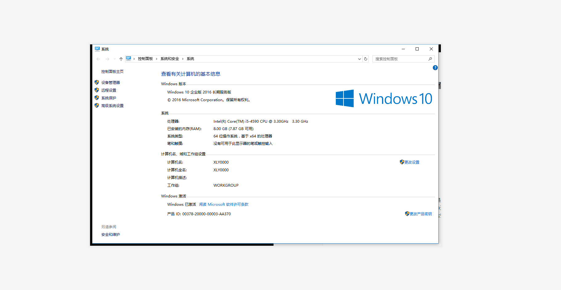Go to 控制面板主页 control panel home
Screen dimensions: 561x290
tap(112, 71)
